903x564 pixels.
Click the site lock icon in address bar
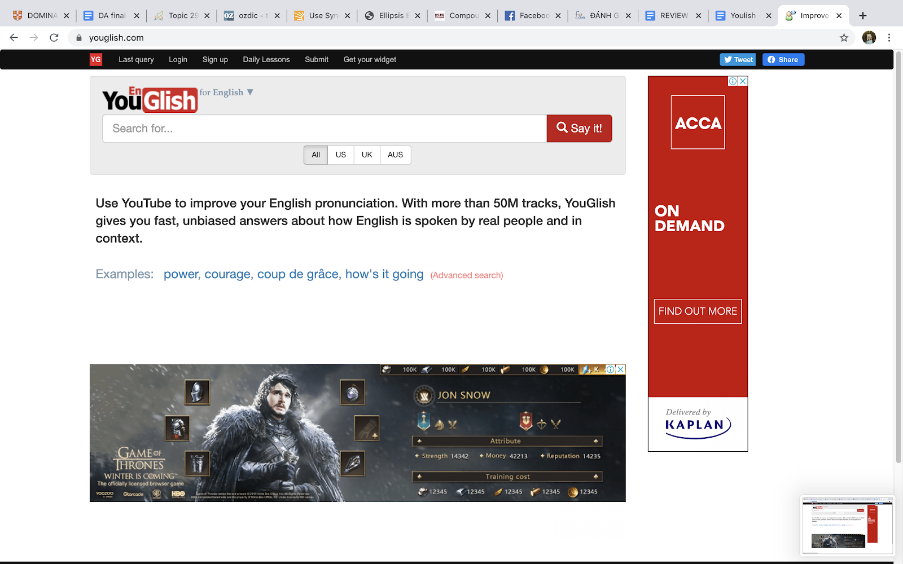[x=79, y=38]
